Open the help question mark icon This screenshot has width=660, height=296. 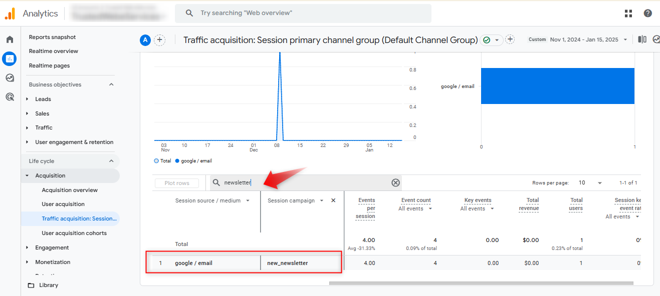(x=648, y=13)
